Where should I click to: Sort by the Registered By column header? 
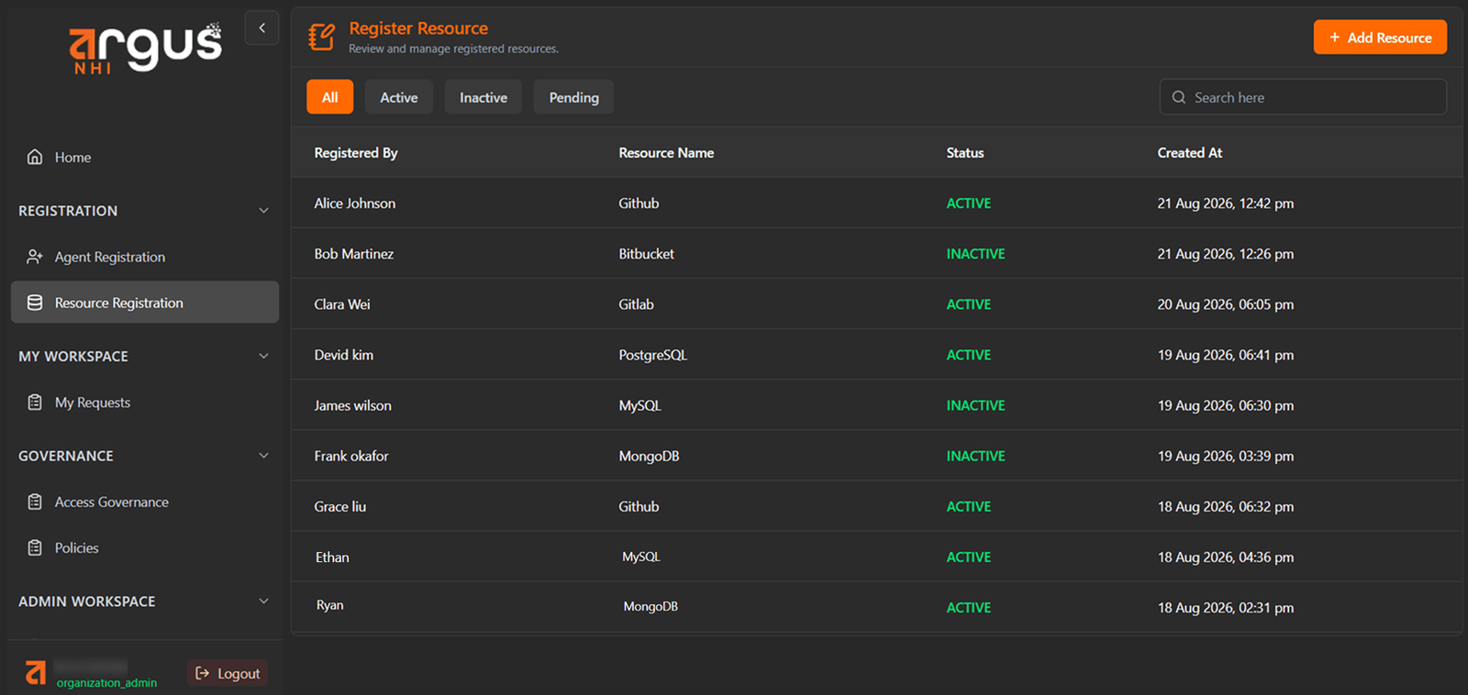click(356, 153)
